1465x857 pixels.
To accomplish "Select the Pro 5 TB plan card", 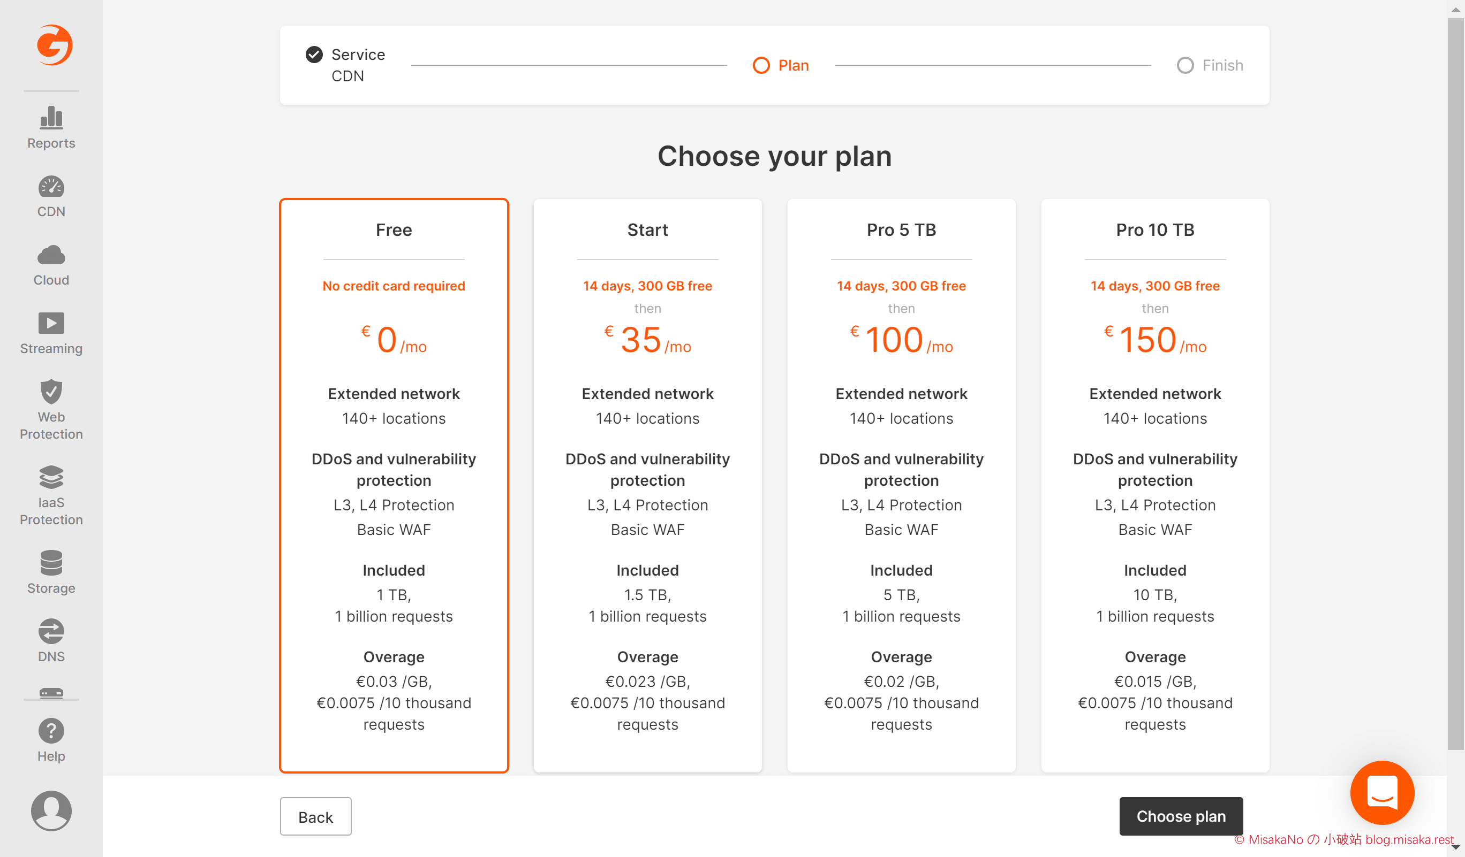I will click(x=901, y=485).
